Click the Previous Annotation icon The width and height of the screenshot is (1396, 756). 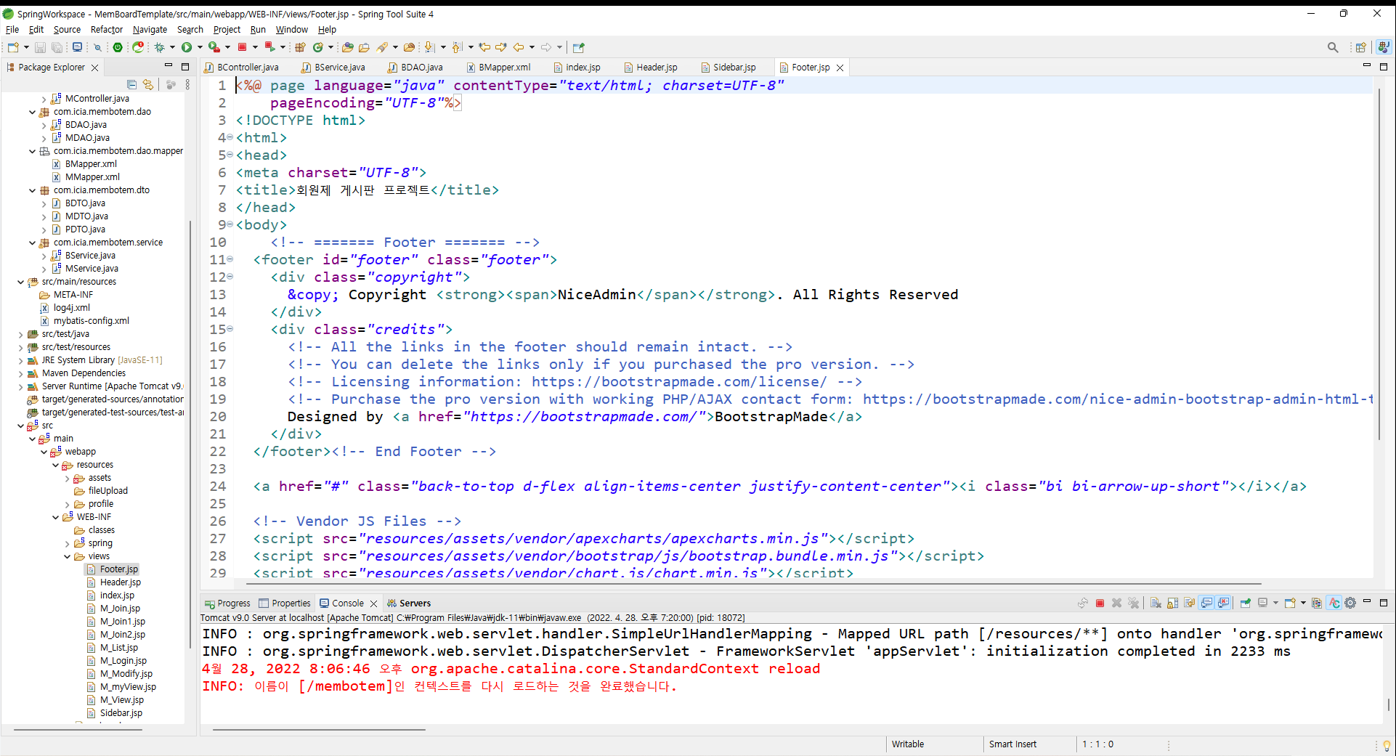tap(457, 47)
